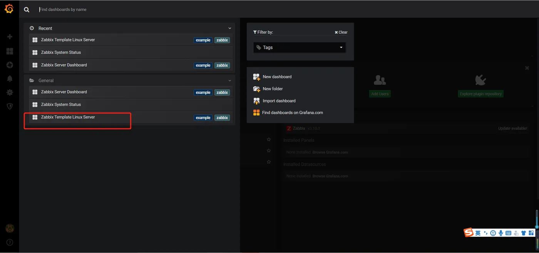
Task: Click Browse Grafana.com under Installed Panels
Action: 330,152
